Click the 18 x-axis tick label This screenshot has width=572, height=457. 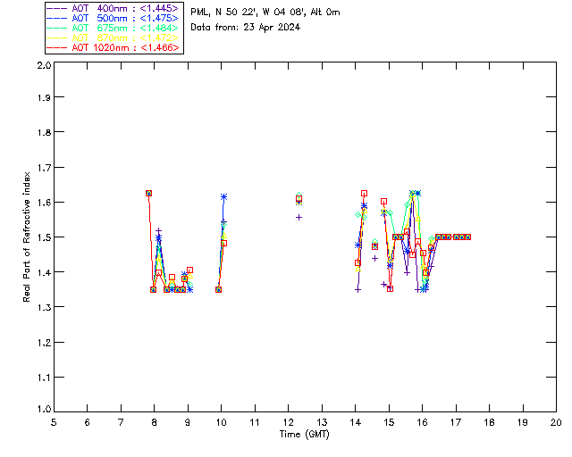[489, 422]
